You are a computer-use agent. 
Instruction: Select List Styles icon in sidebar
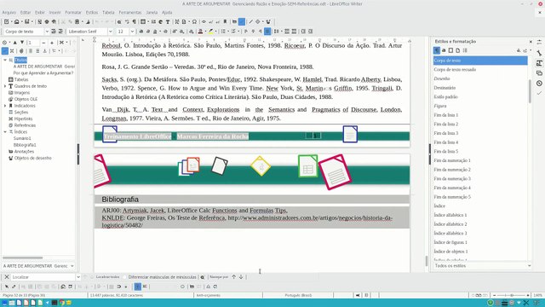pyautogui.click(x=465, y=50)
